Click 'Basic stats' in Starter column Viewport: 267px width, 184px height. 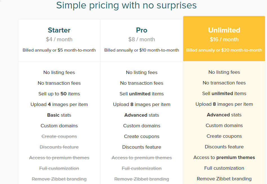point(59,115)
